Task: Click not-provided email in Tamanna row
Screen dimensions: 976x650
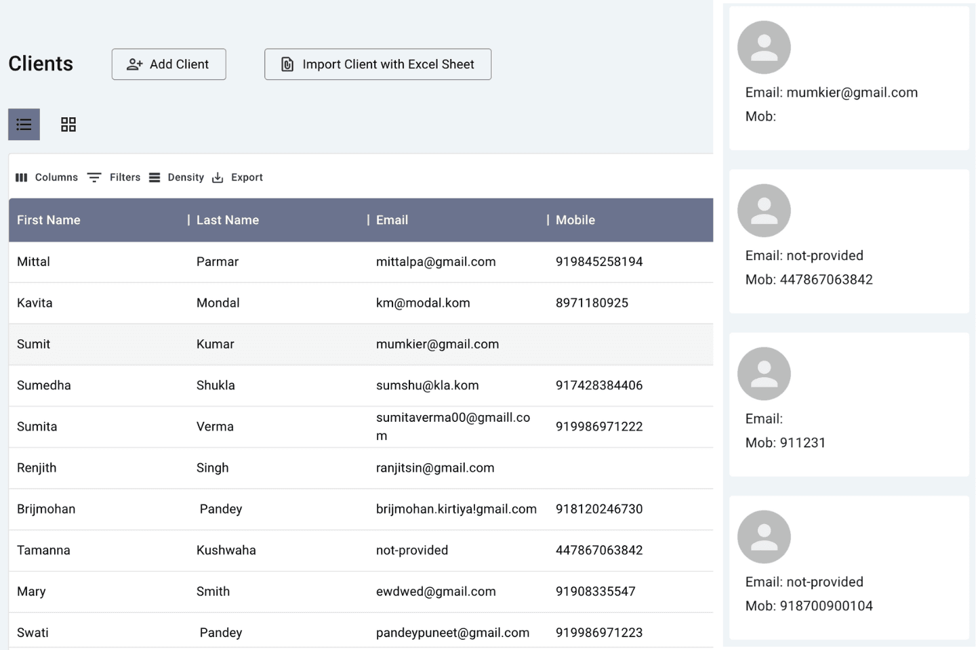Action: 412,551
